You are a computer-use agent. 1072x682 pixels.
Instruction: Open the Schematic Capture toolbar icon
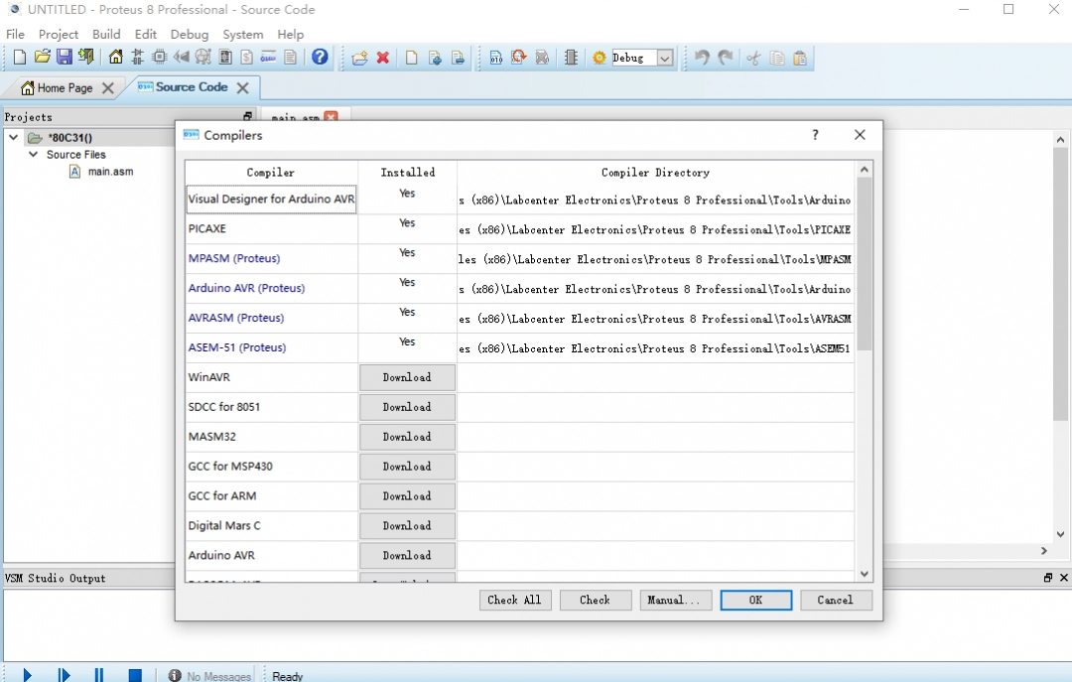pos(138,58)
